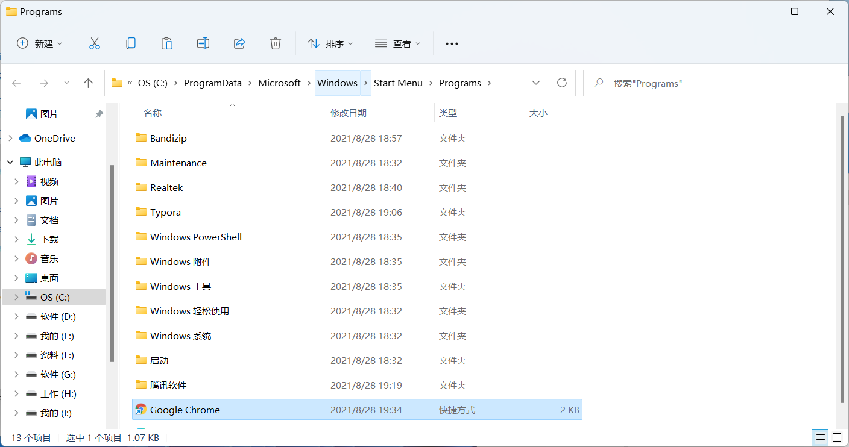Click the pin icon beside quick-access 图片
This screenshot has height=447, width=849.
[99, 114]
